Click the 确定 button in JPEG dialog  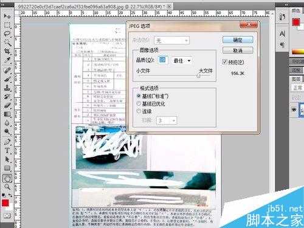pyautogui.click(x=238, y=40)
